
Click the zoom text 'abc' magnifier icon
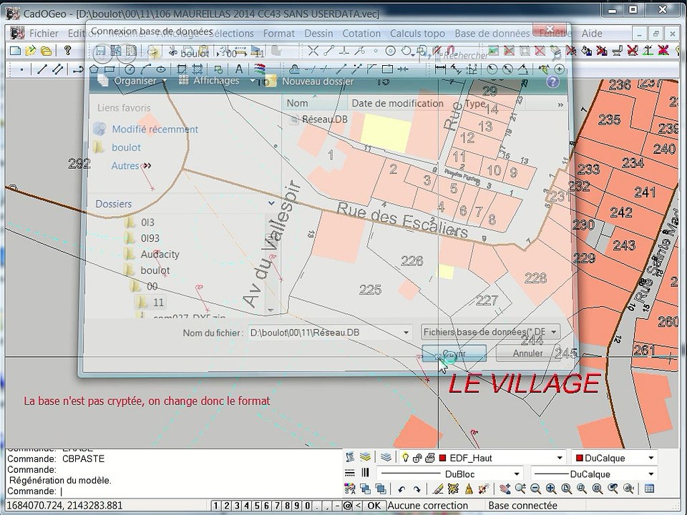pos(628,489)
